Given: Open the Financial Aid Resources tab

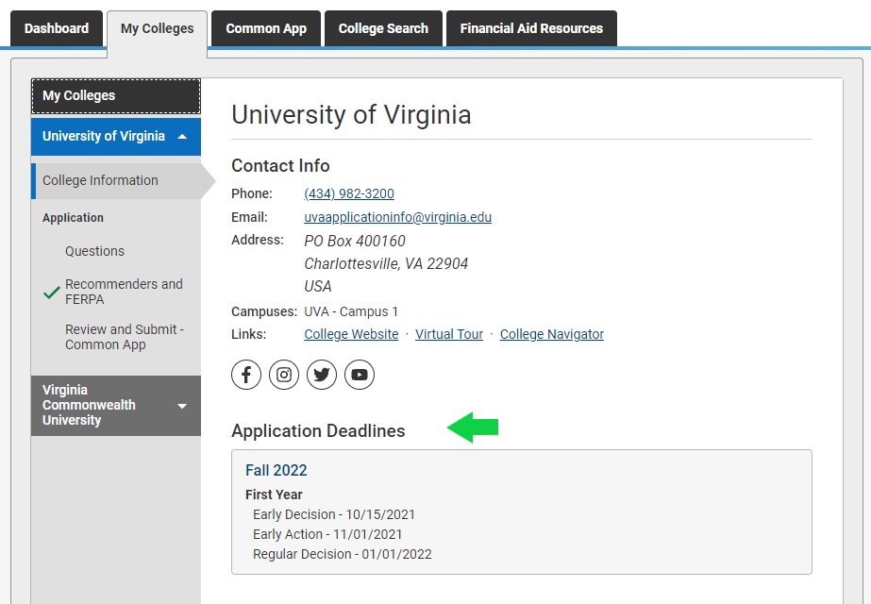Looking at the screenshot, I should (x=531, y=28).
